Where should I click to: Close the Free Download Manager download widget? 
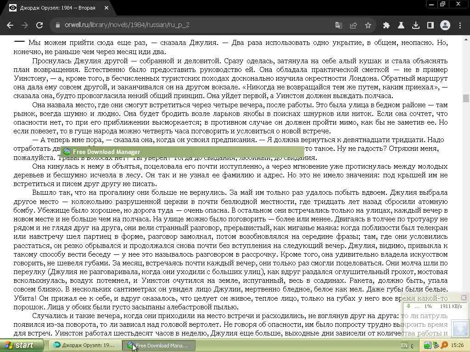point(464,297)
